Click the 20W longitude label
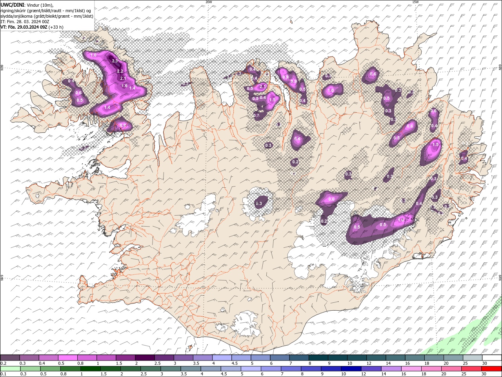502x377 pixels. pos(209,2)
